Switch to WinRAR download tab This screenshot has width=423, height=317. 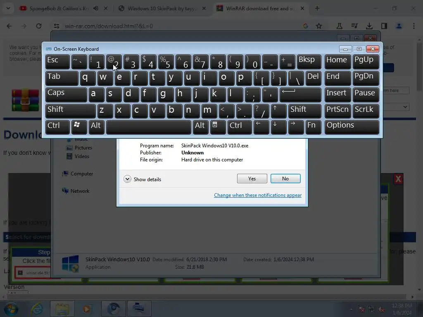point(261,8)
